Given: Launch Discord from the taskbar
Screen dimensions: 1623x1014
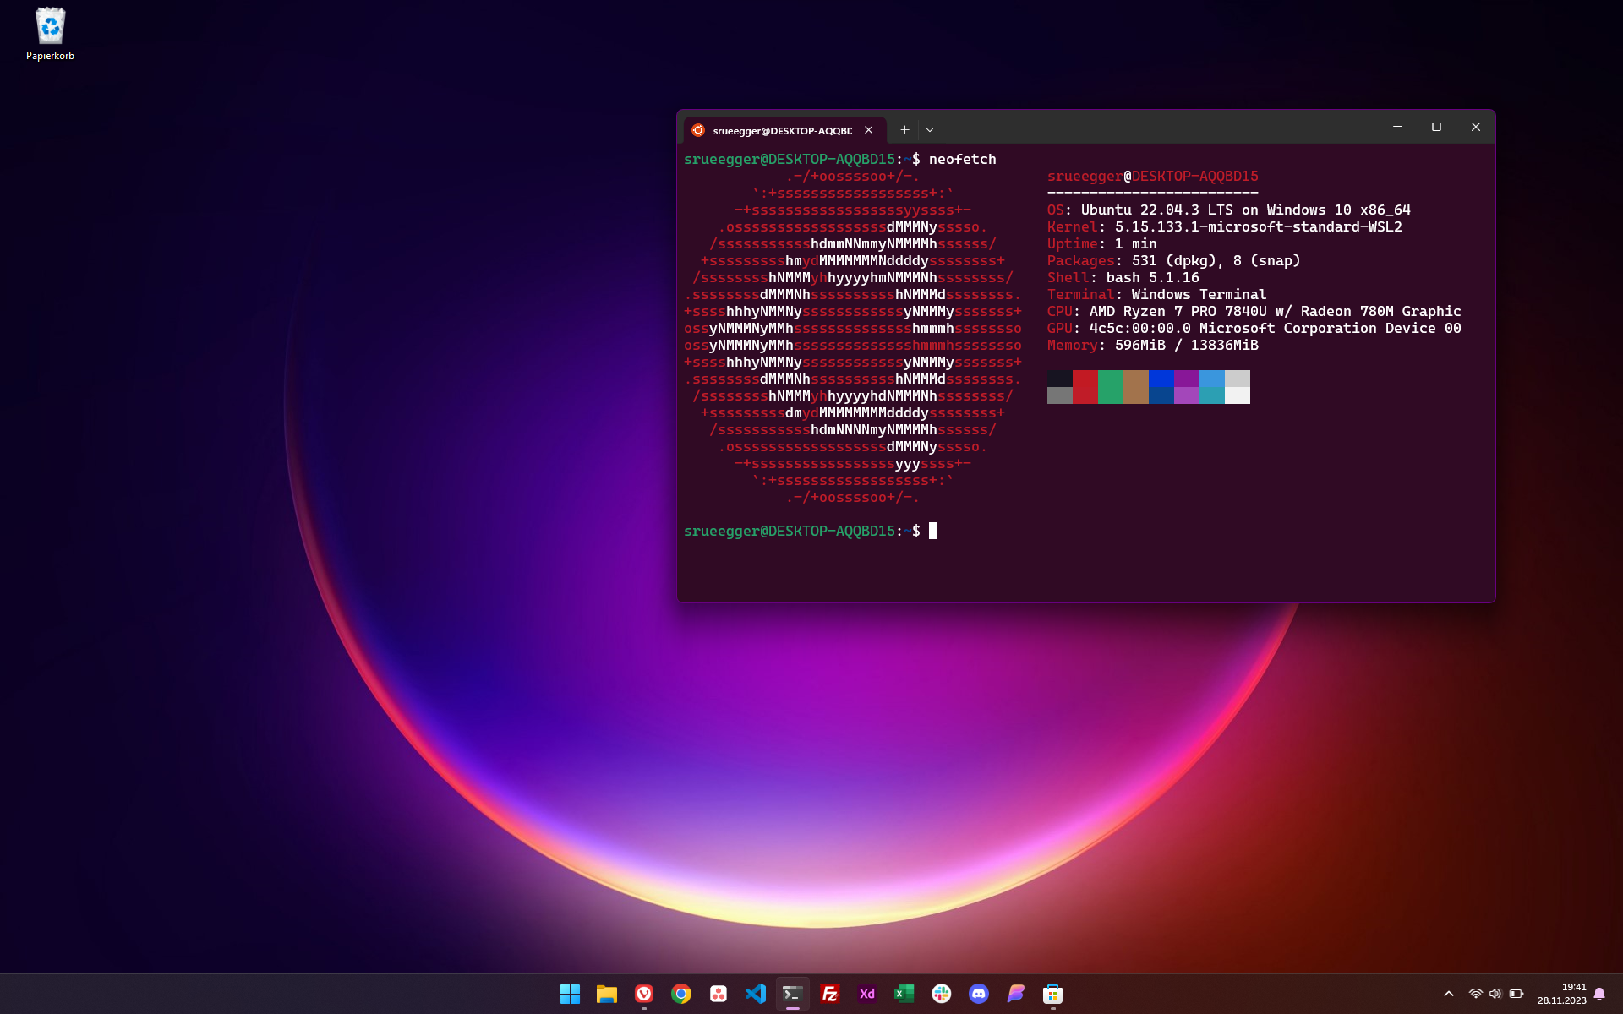Looking at the screenshot, I should [979, 995].
